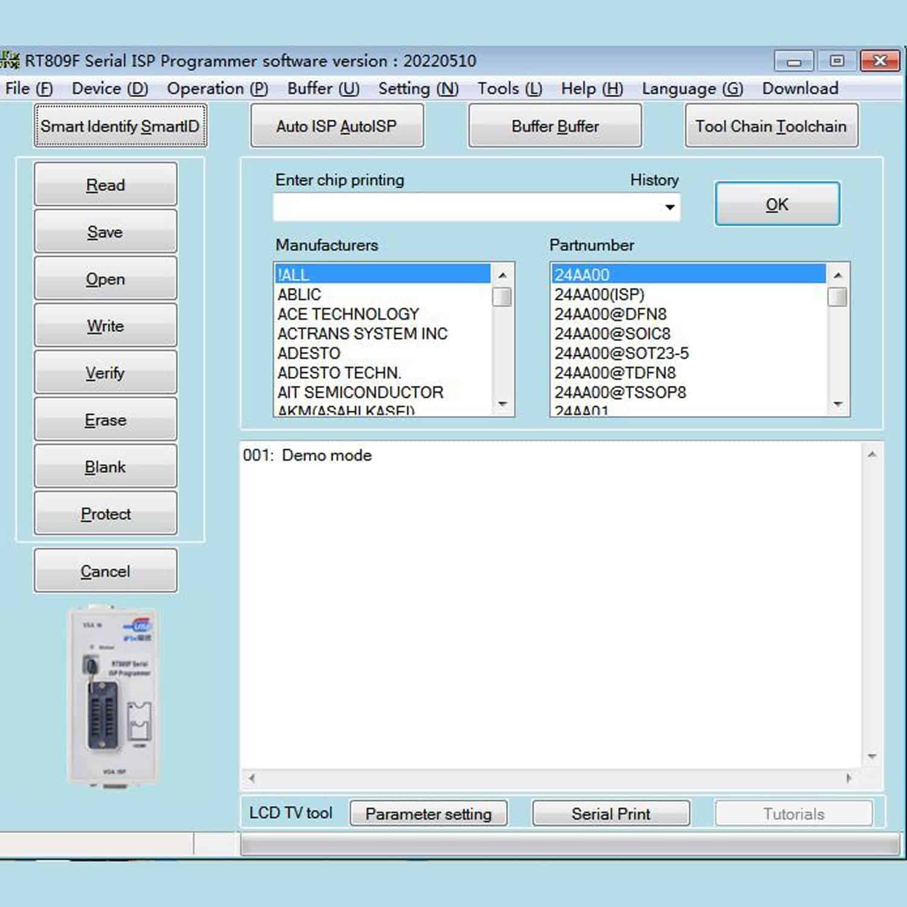The width and height of the screenshot is (907, 907).
Task: Open the Language menu
Action: click(x=692, y=88)
